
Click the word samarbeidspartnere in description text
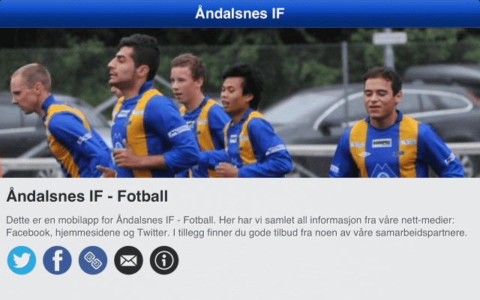tap(421, 232)
